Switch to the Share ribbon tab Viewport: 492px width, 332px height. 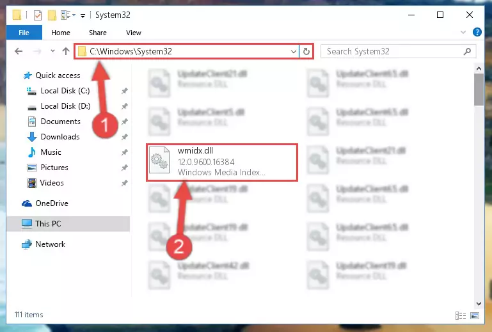pos(98,33)
